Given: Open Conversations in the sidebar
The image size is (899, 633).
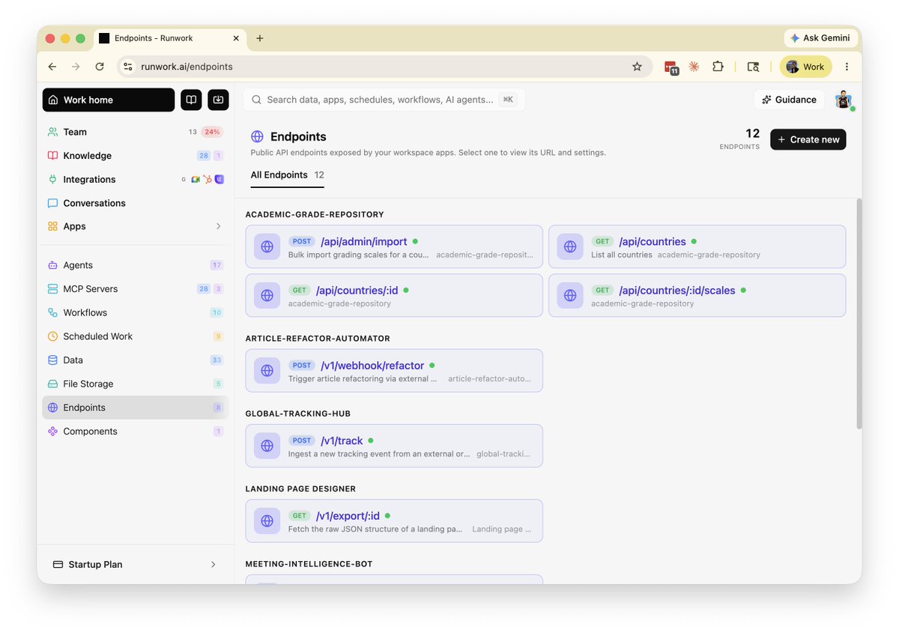Looking at the screenshot, I should coord(136,203).
